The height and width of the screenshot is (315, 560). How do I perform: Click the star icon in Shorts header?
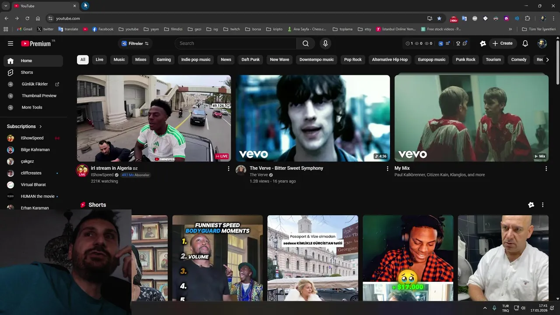[x=531, y=205]
